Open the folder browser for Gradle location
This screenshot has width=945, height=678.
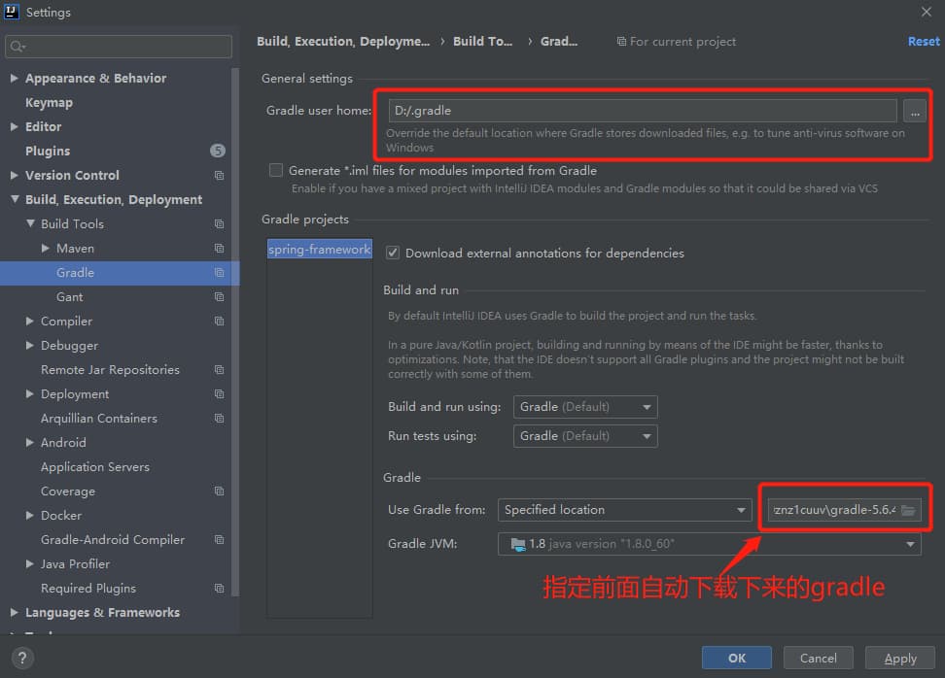(x=908, y=511)
